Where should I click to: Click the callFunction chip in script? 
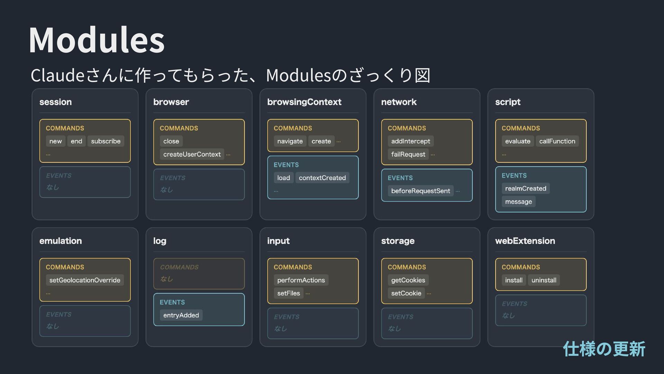pyautogui.click(x=557, y=141)
